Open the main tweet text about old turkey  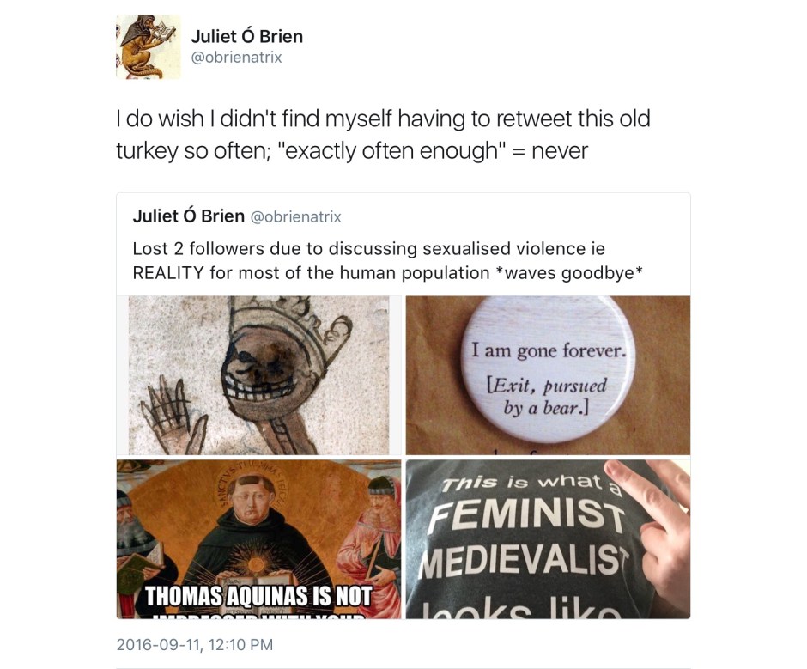pyautogui.click(x=383, y=135)
